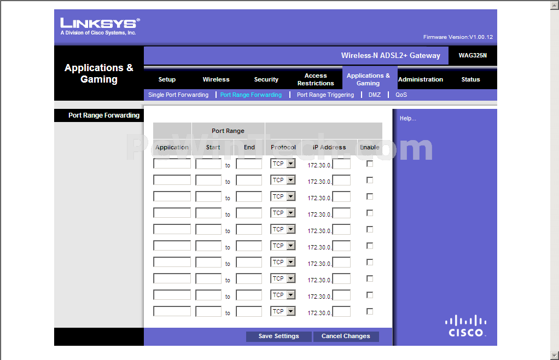Open the protocol dropdown in the last row
Image resolution: width=559 pixels, height=360 pixels.
point(283,311)
